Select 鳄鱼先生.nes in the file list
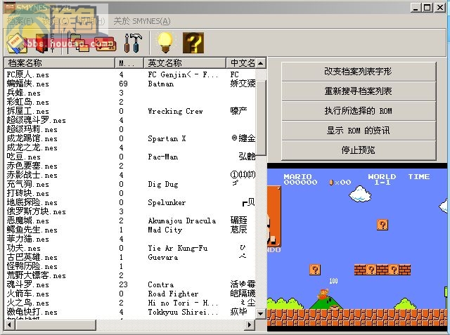 point(32,230)
